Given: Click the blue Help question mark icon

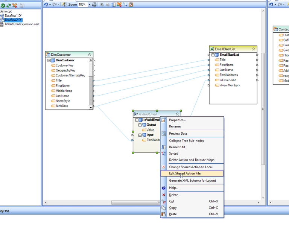Looking at the screenshot, I should pyautogui.click(x=163, y=188).
